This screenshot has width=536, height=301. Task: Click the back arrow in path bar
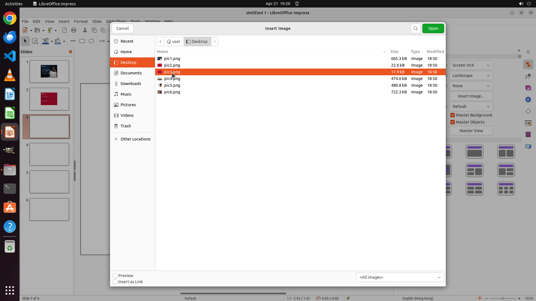click(161, 42)
